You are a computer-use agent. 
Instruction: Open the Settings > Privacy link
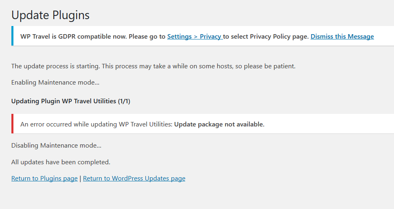tap(194, 37)
